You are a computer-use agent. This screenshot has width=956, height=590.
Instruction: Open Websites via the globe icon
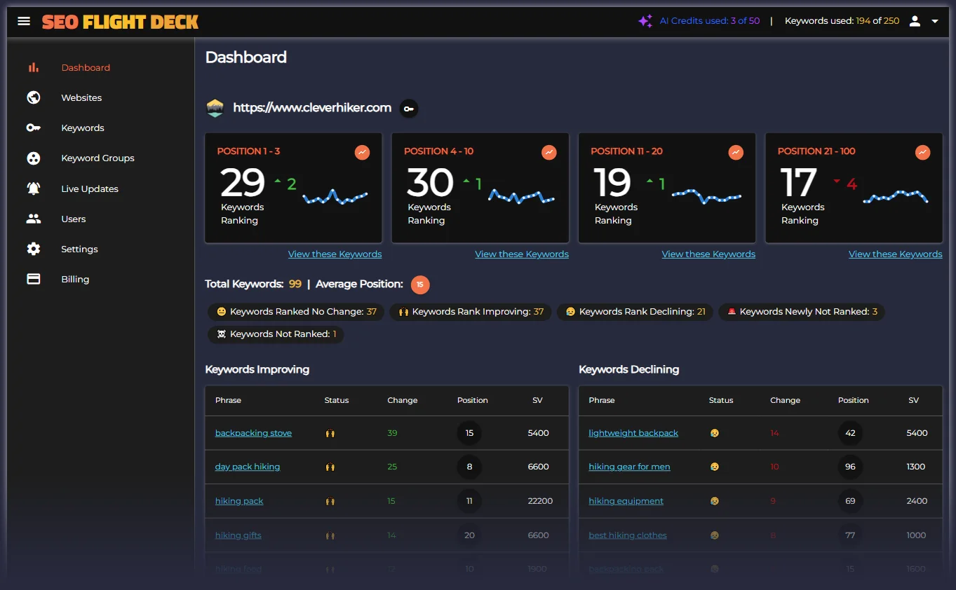pos(33,97)
